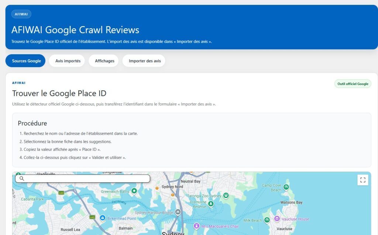This screenshot has height=235, width=378.
Task: Click the Mrs Macquarie's Chair marker
Action: tap(197, 226)
